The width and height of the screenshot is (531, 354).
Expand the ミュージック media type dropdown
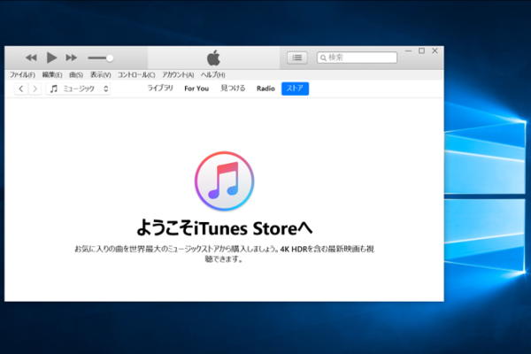(x=78, y=88)
